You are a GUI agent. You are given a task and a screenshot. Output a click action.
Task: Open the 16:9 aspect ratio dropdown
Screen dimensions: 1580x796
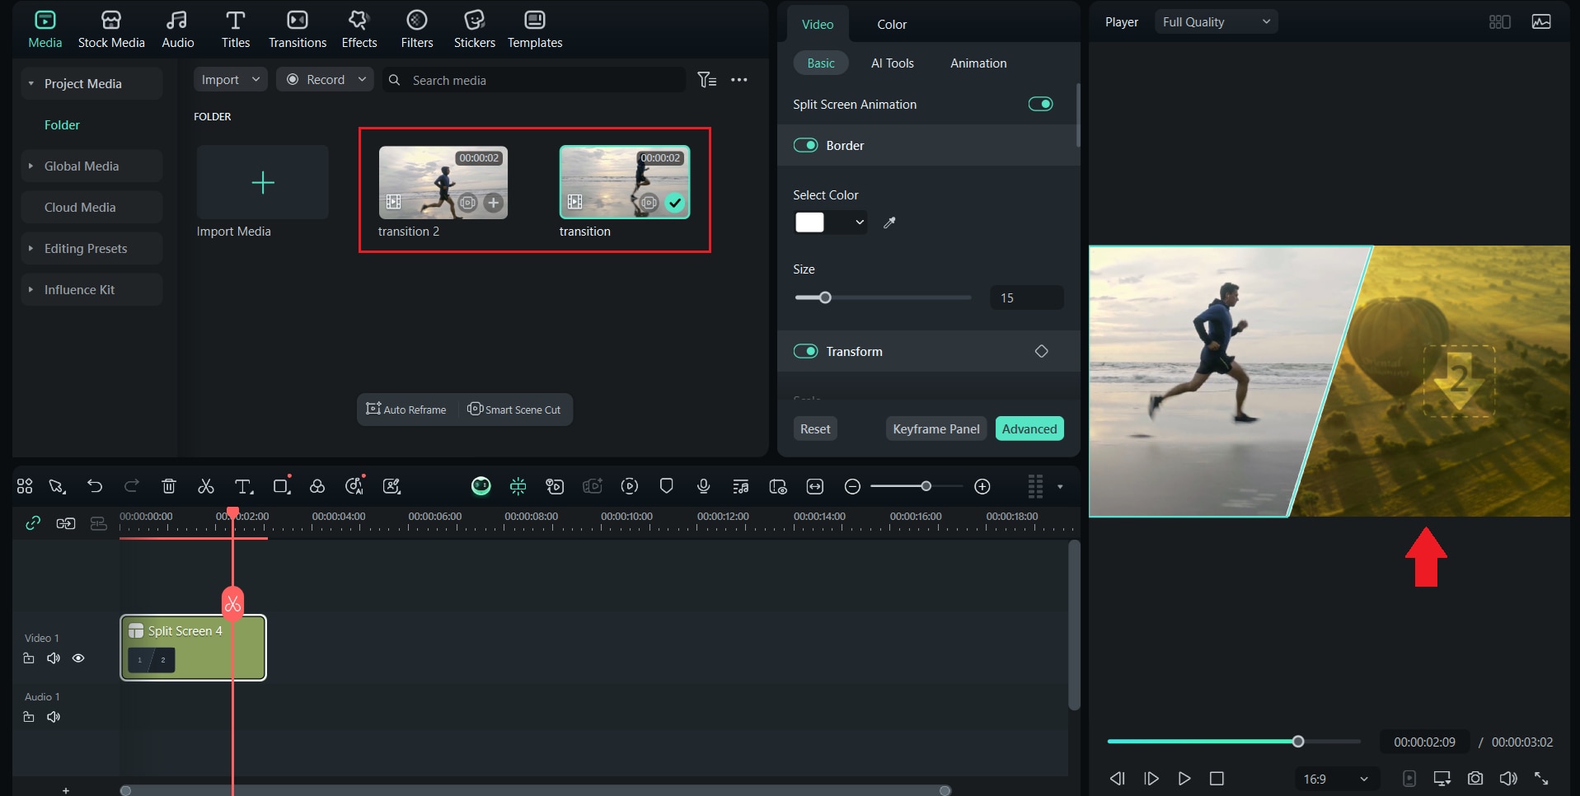coord(1335,779)
